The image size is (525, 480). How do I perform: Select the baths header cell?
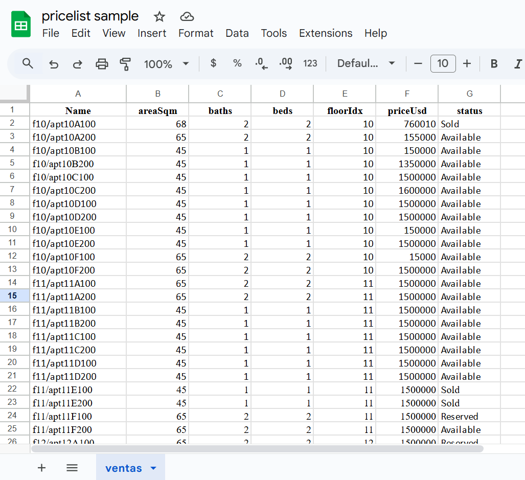(x=220, y=110)
